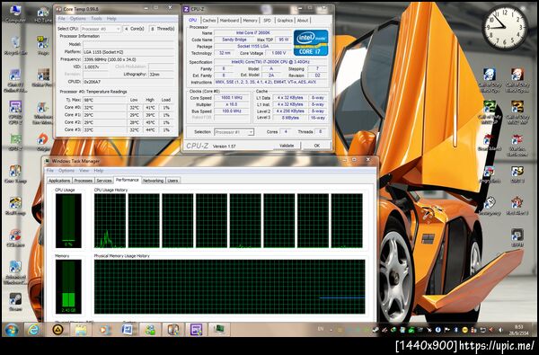
Task: Select the CPU tab in CPU-Z
Action: (193, 20)
